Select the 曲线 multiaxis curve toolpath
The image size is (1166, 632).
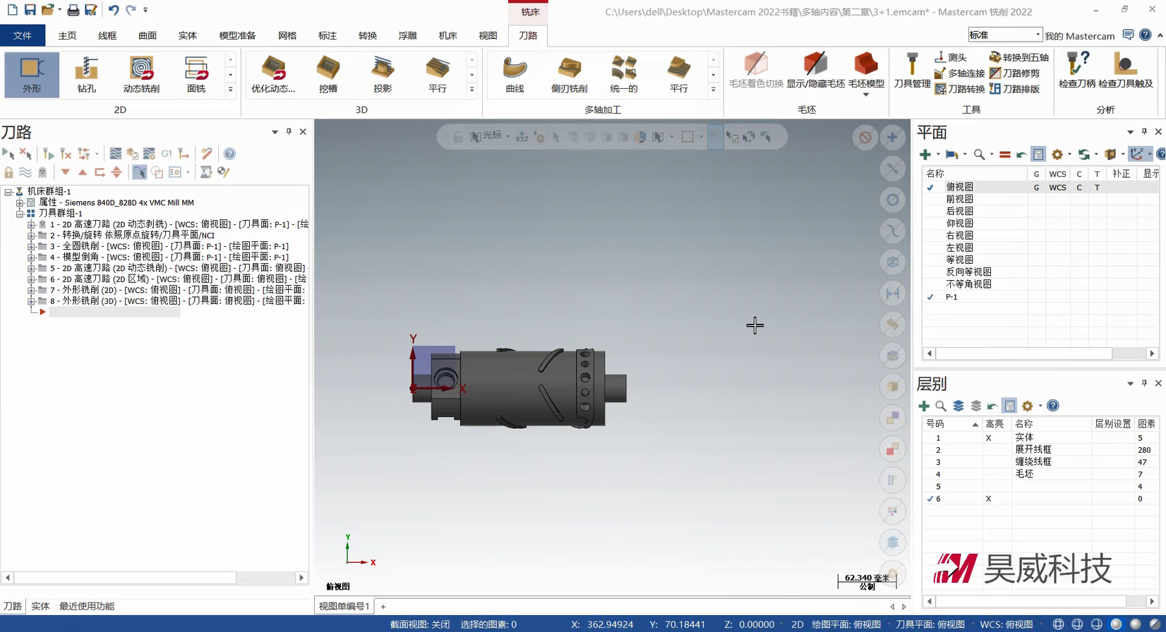pyautogui.click(x=515, y=75)
